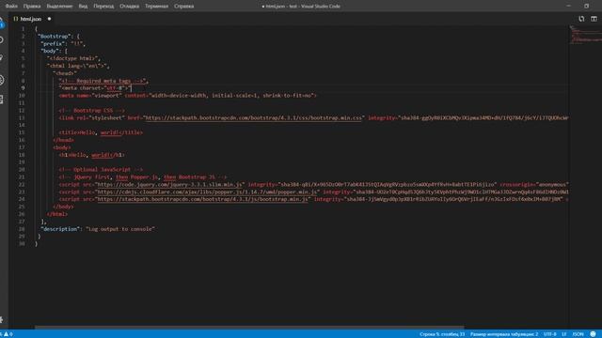Click the Bootstrap CSS comment line
Viewport: 602px width, 338px height.
coord(92,111)
